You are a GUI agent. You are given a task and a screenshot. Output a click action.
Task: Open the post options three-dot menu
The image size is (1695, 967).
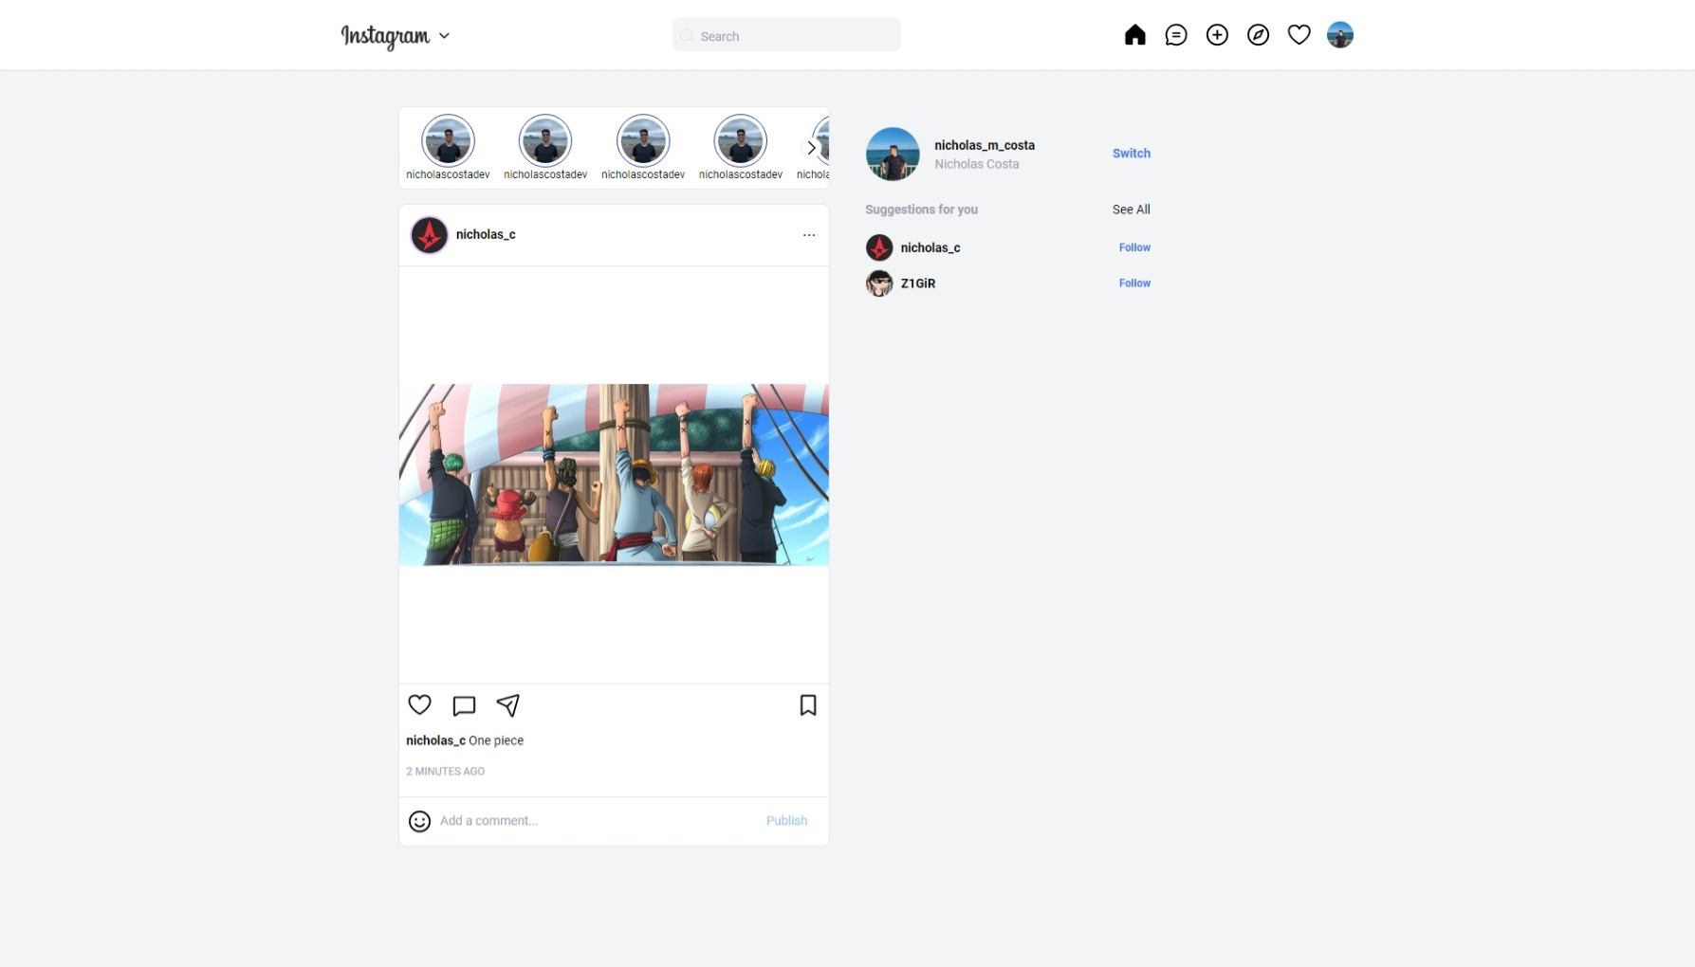[809, 235]
